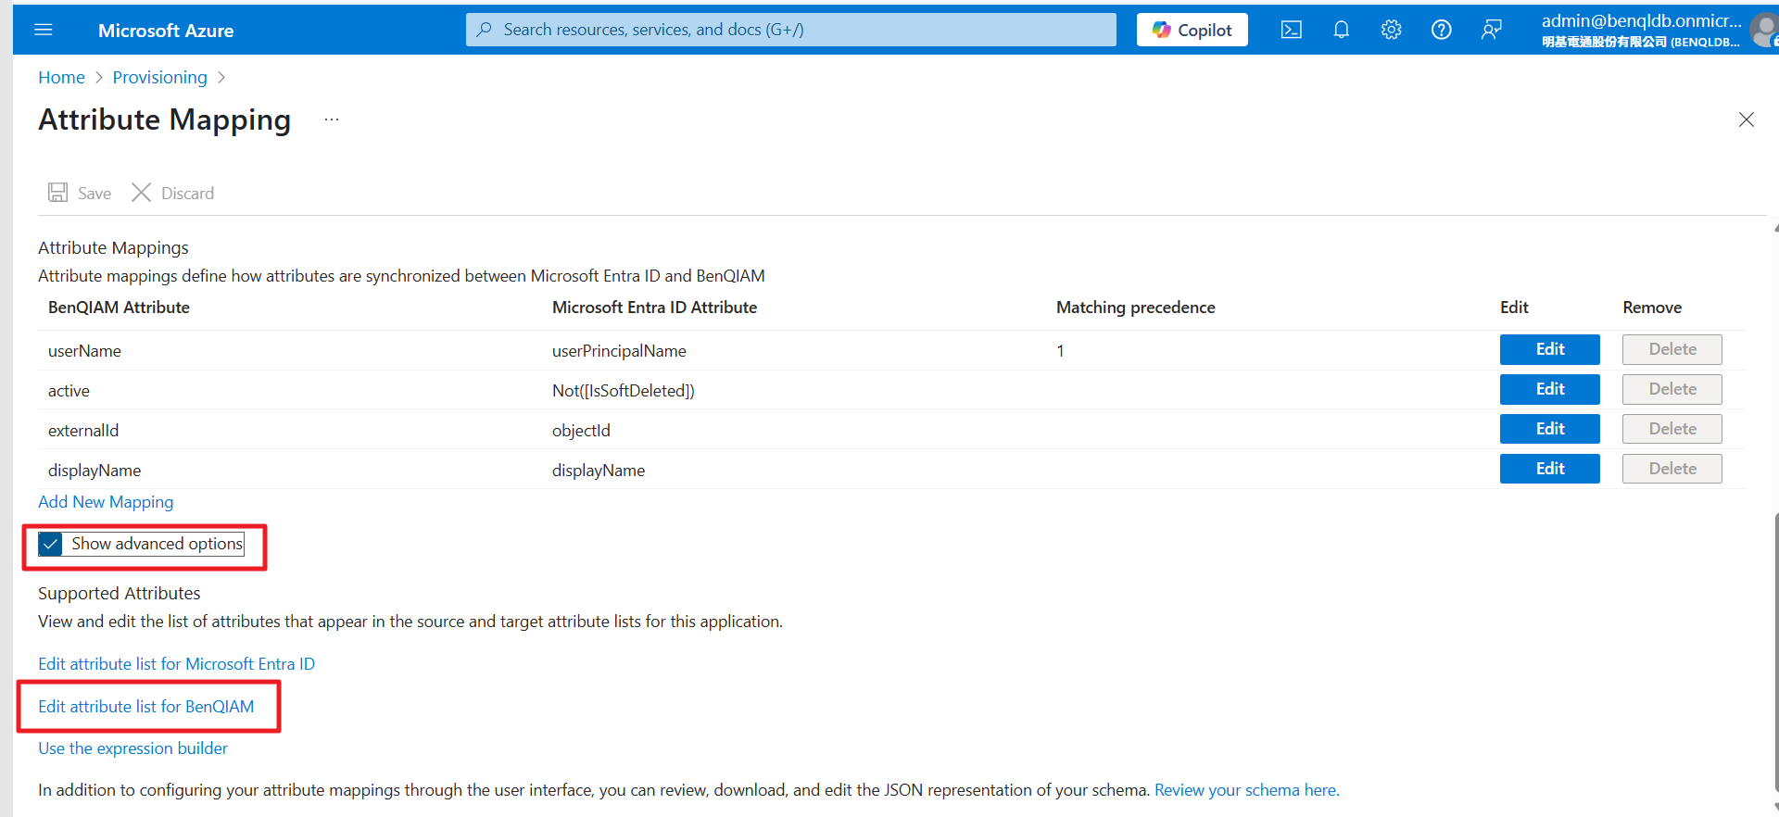The width and height of the screenshot is (1779, 817).
Task: Go to Home breadcrumb
Action: (x=61, y=77)
